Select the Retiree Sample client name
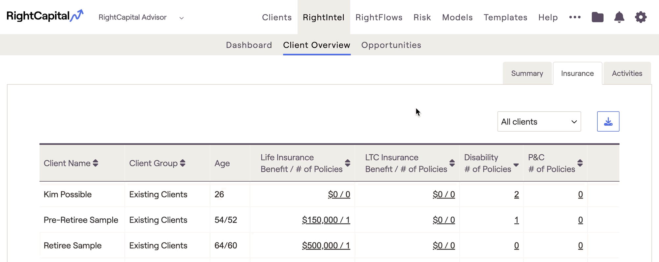This screenshot has height=262, width=659. (72, 246)
